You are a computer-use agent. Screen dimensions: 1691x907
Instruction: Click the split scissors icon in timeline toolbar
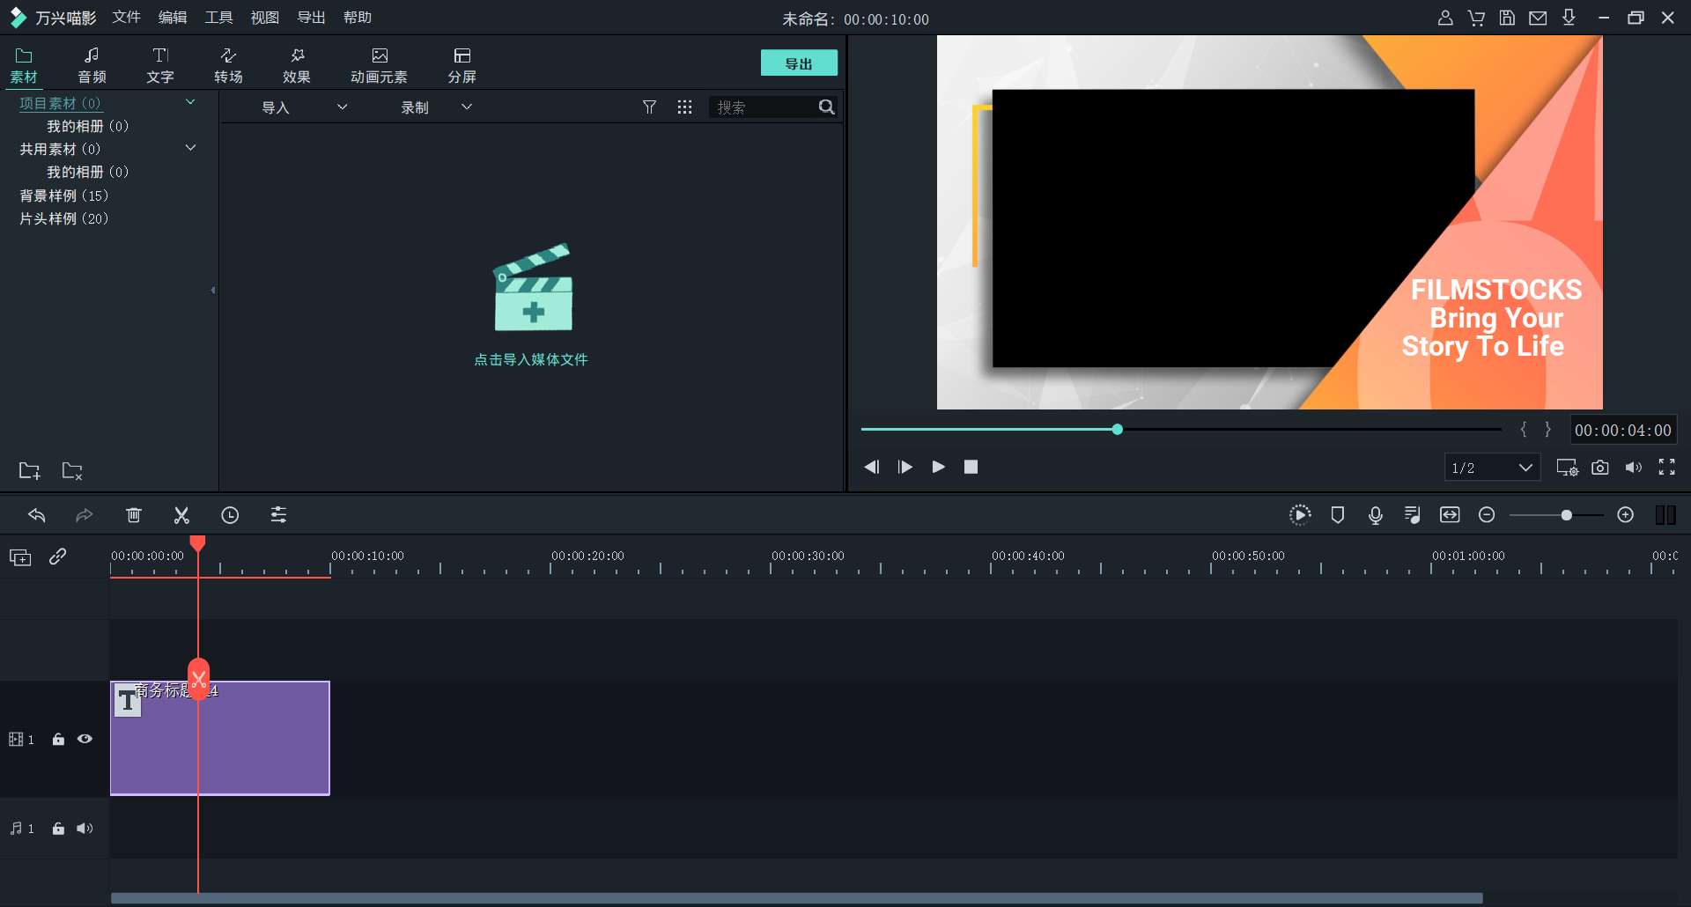click(x=181, y=515)
